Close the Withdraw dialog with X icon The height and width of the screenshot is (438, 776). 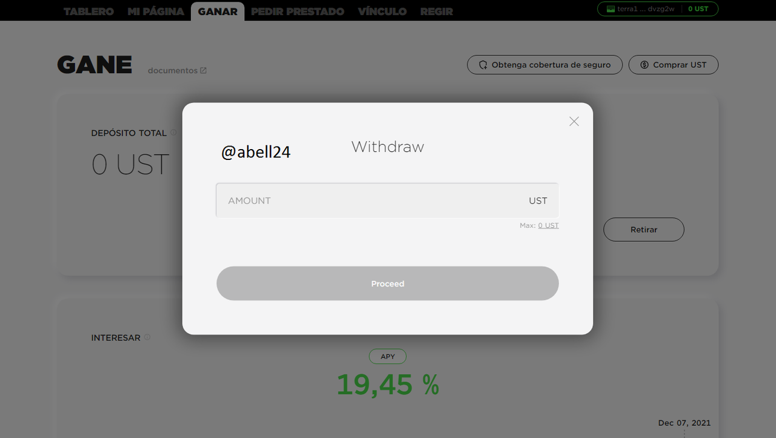[x=574, y=121]
